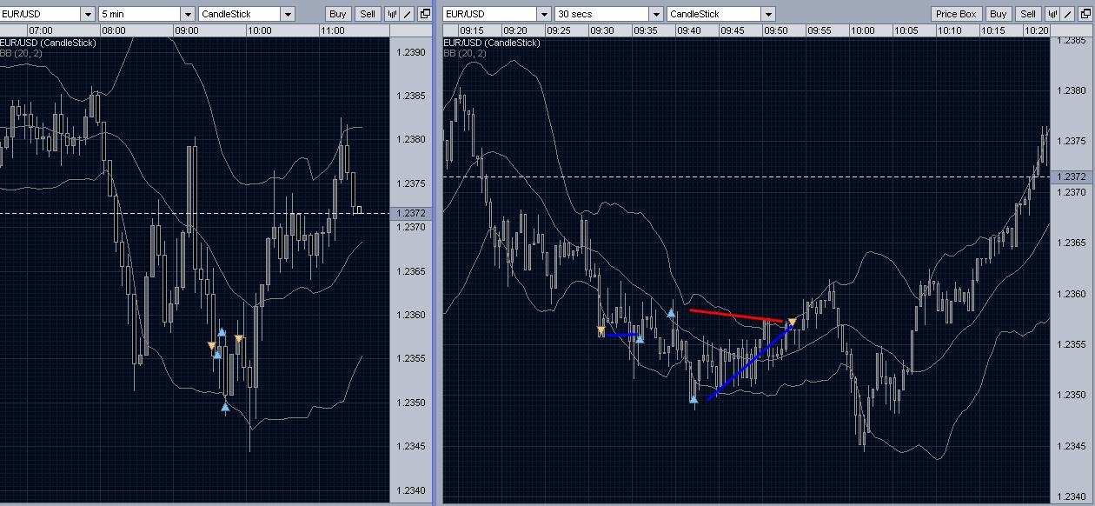Click the 1.2372 current price tag in right chart
The image size is (1095, 506).
[1071, 176]
